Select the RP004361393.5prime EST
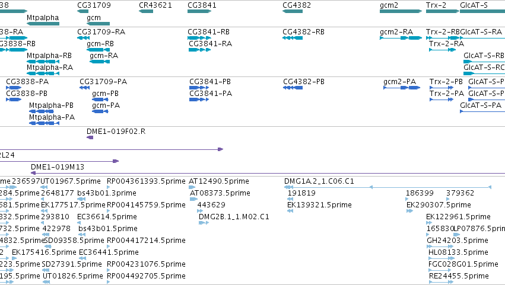505x285 pixels. [108, 187]
